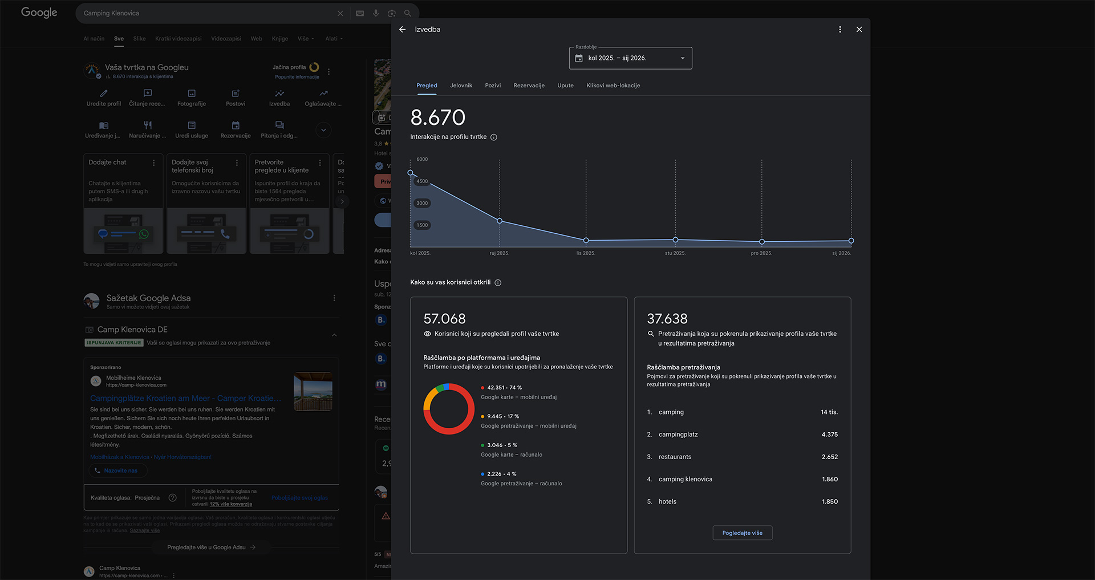This screenshot has width=1095, height=580.
Task: Click the info icon beside Interakcije na profilu tvrtke
Action: coord(494,137)
